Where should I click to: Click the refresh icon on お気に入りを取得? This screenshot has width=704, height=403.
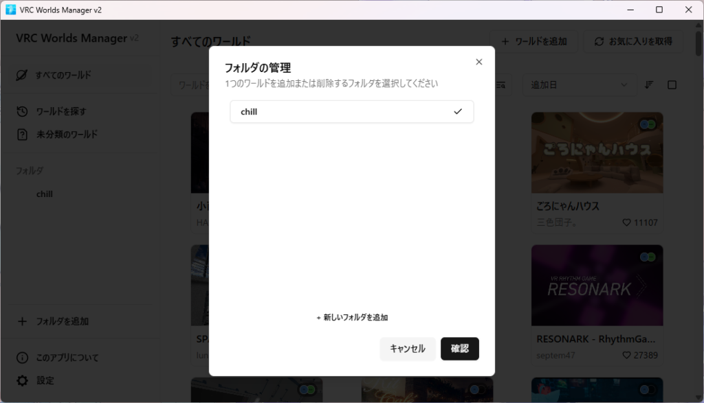click(x=599, y=41)
